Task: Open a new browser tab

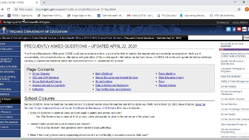Action: pyautogui.click(x=44, y=3)
